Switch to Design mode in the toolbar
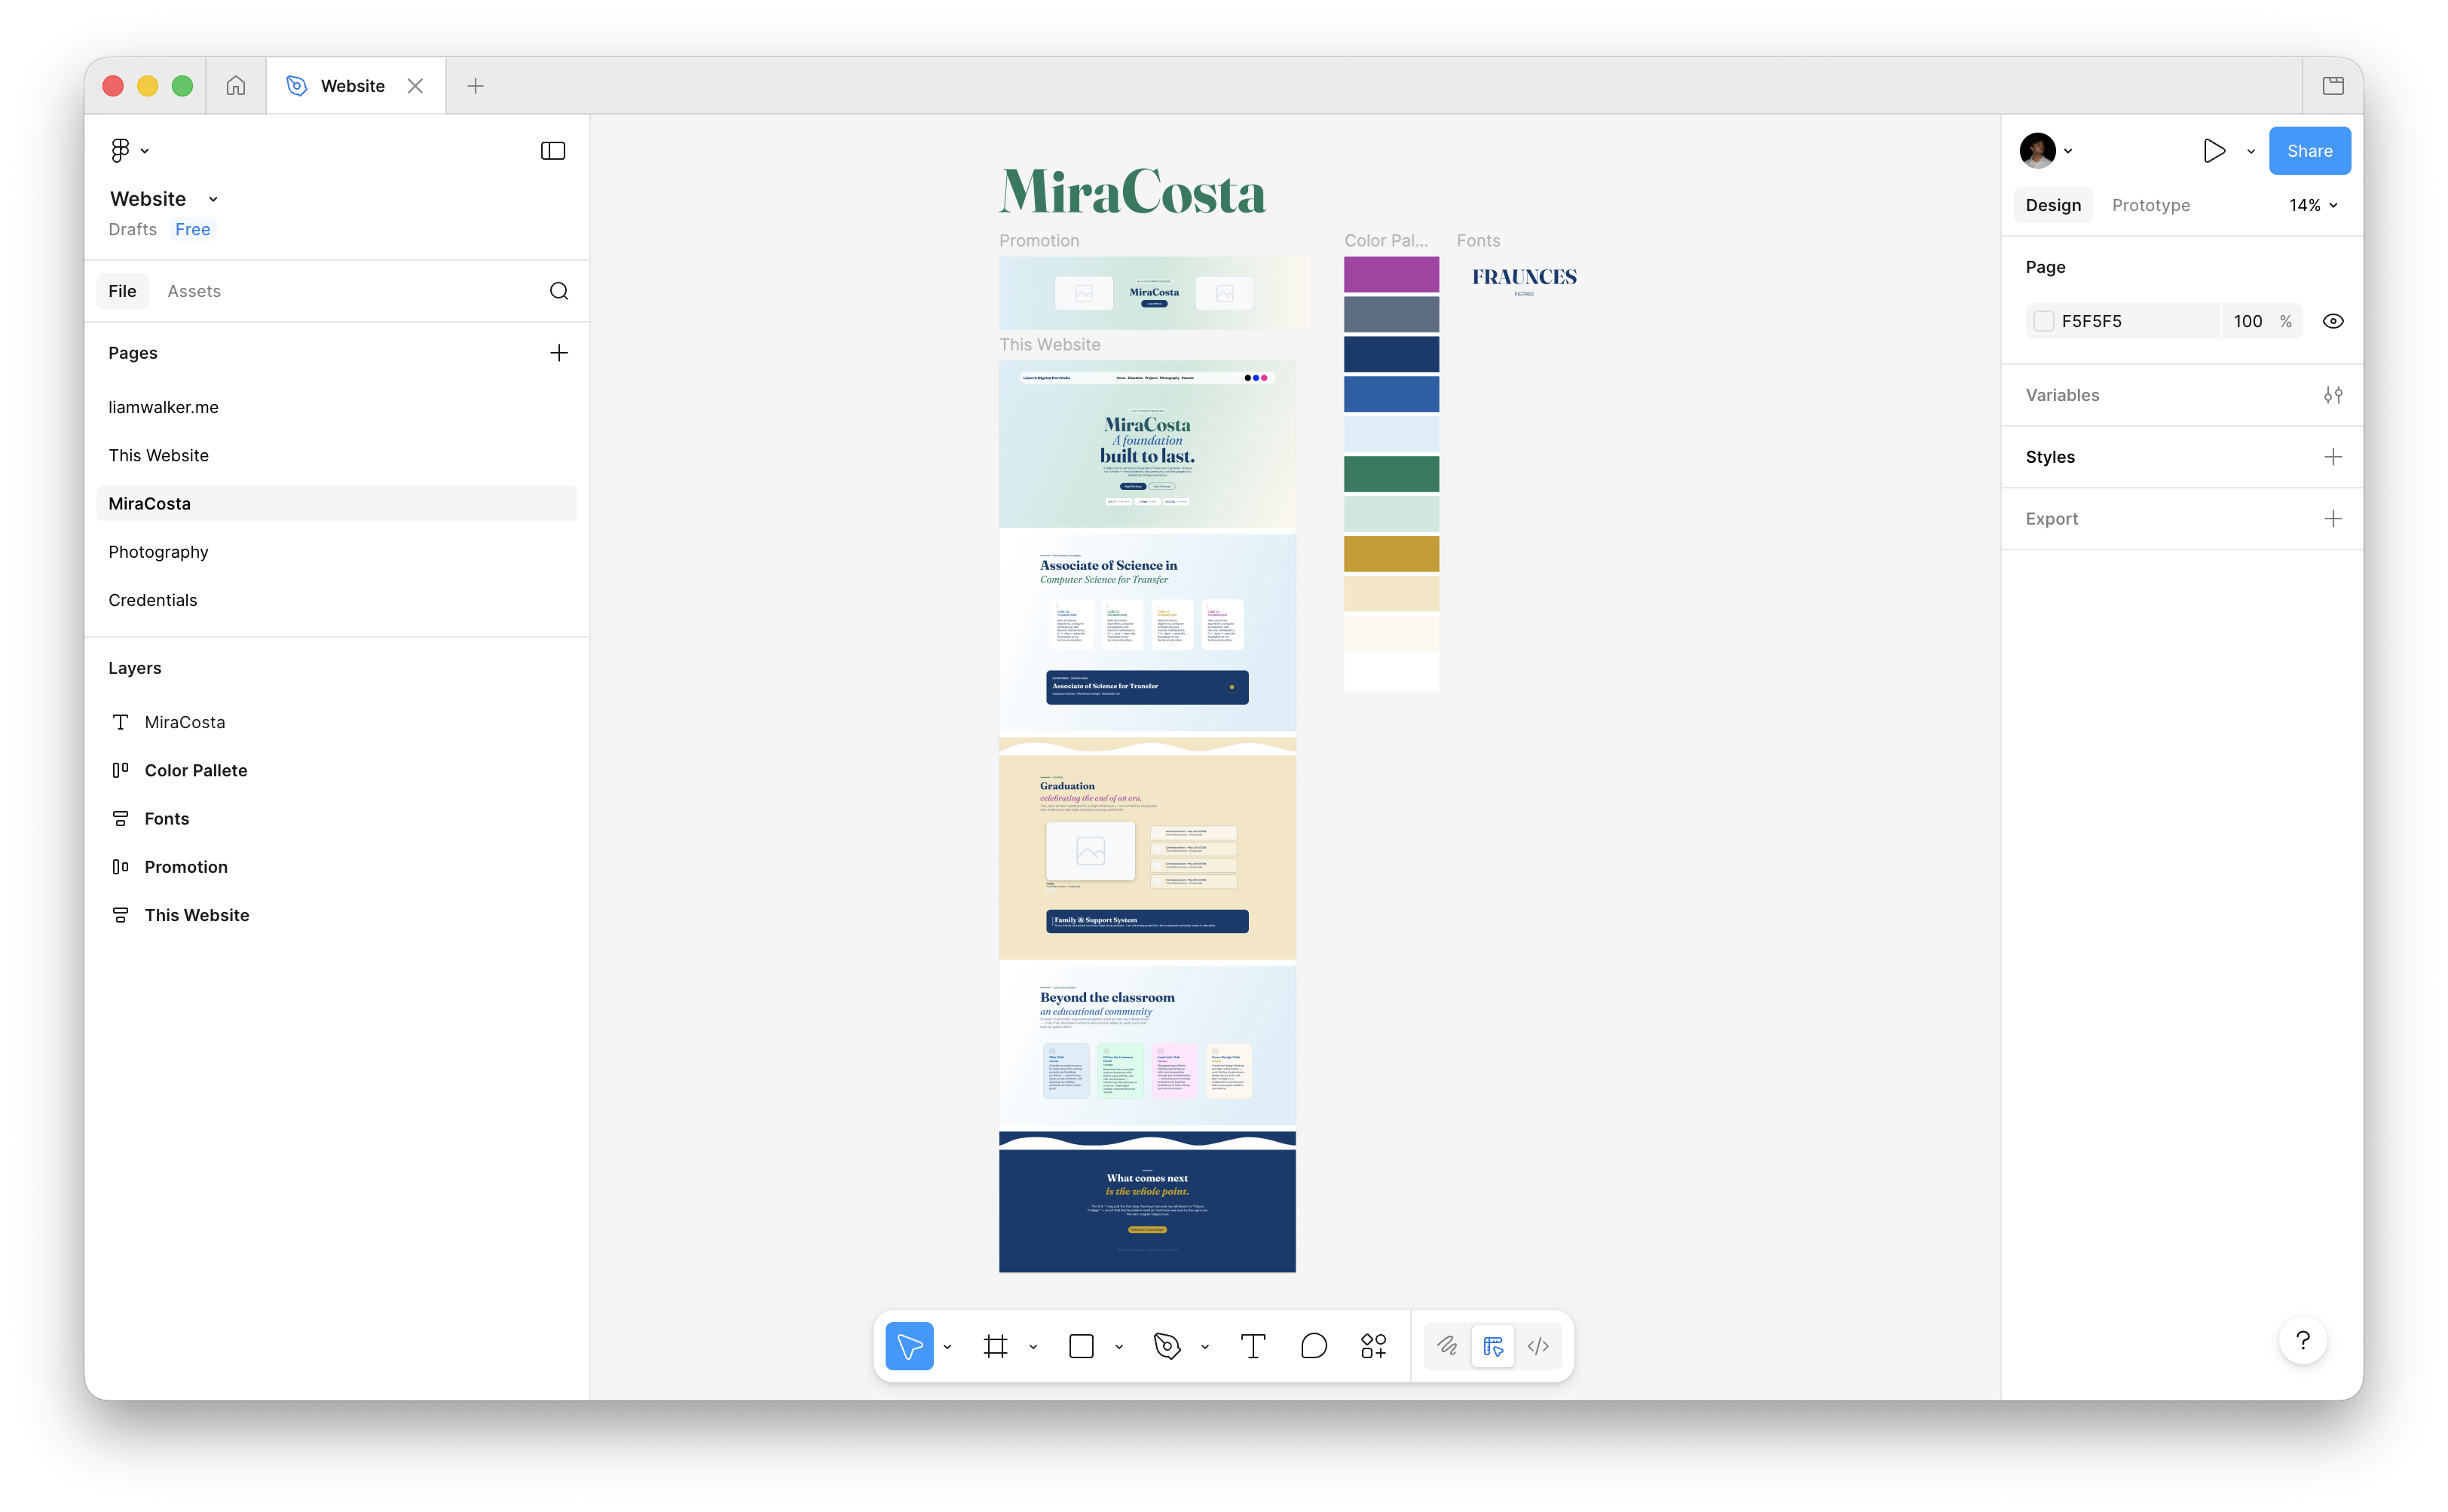This screenshot has width=2448, height=1512. (1493, 1346)
